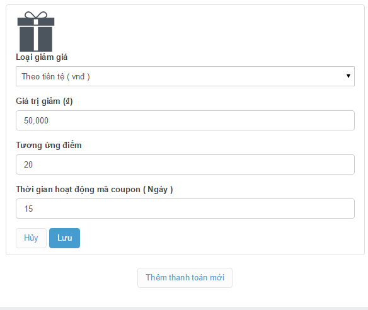Click the Giá trị giảm input field
Screen dimensions: 368x310
185,120
